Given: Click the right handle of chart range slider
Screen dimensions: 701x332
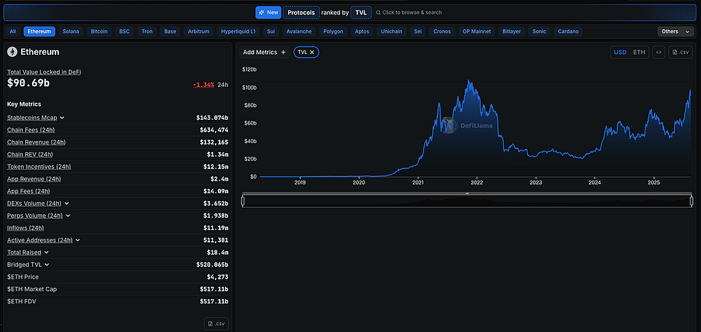Looking at the screenshot, I should [x=691, y=201].
